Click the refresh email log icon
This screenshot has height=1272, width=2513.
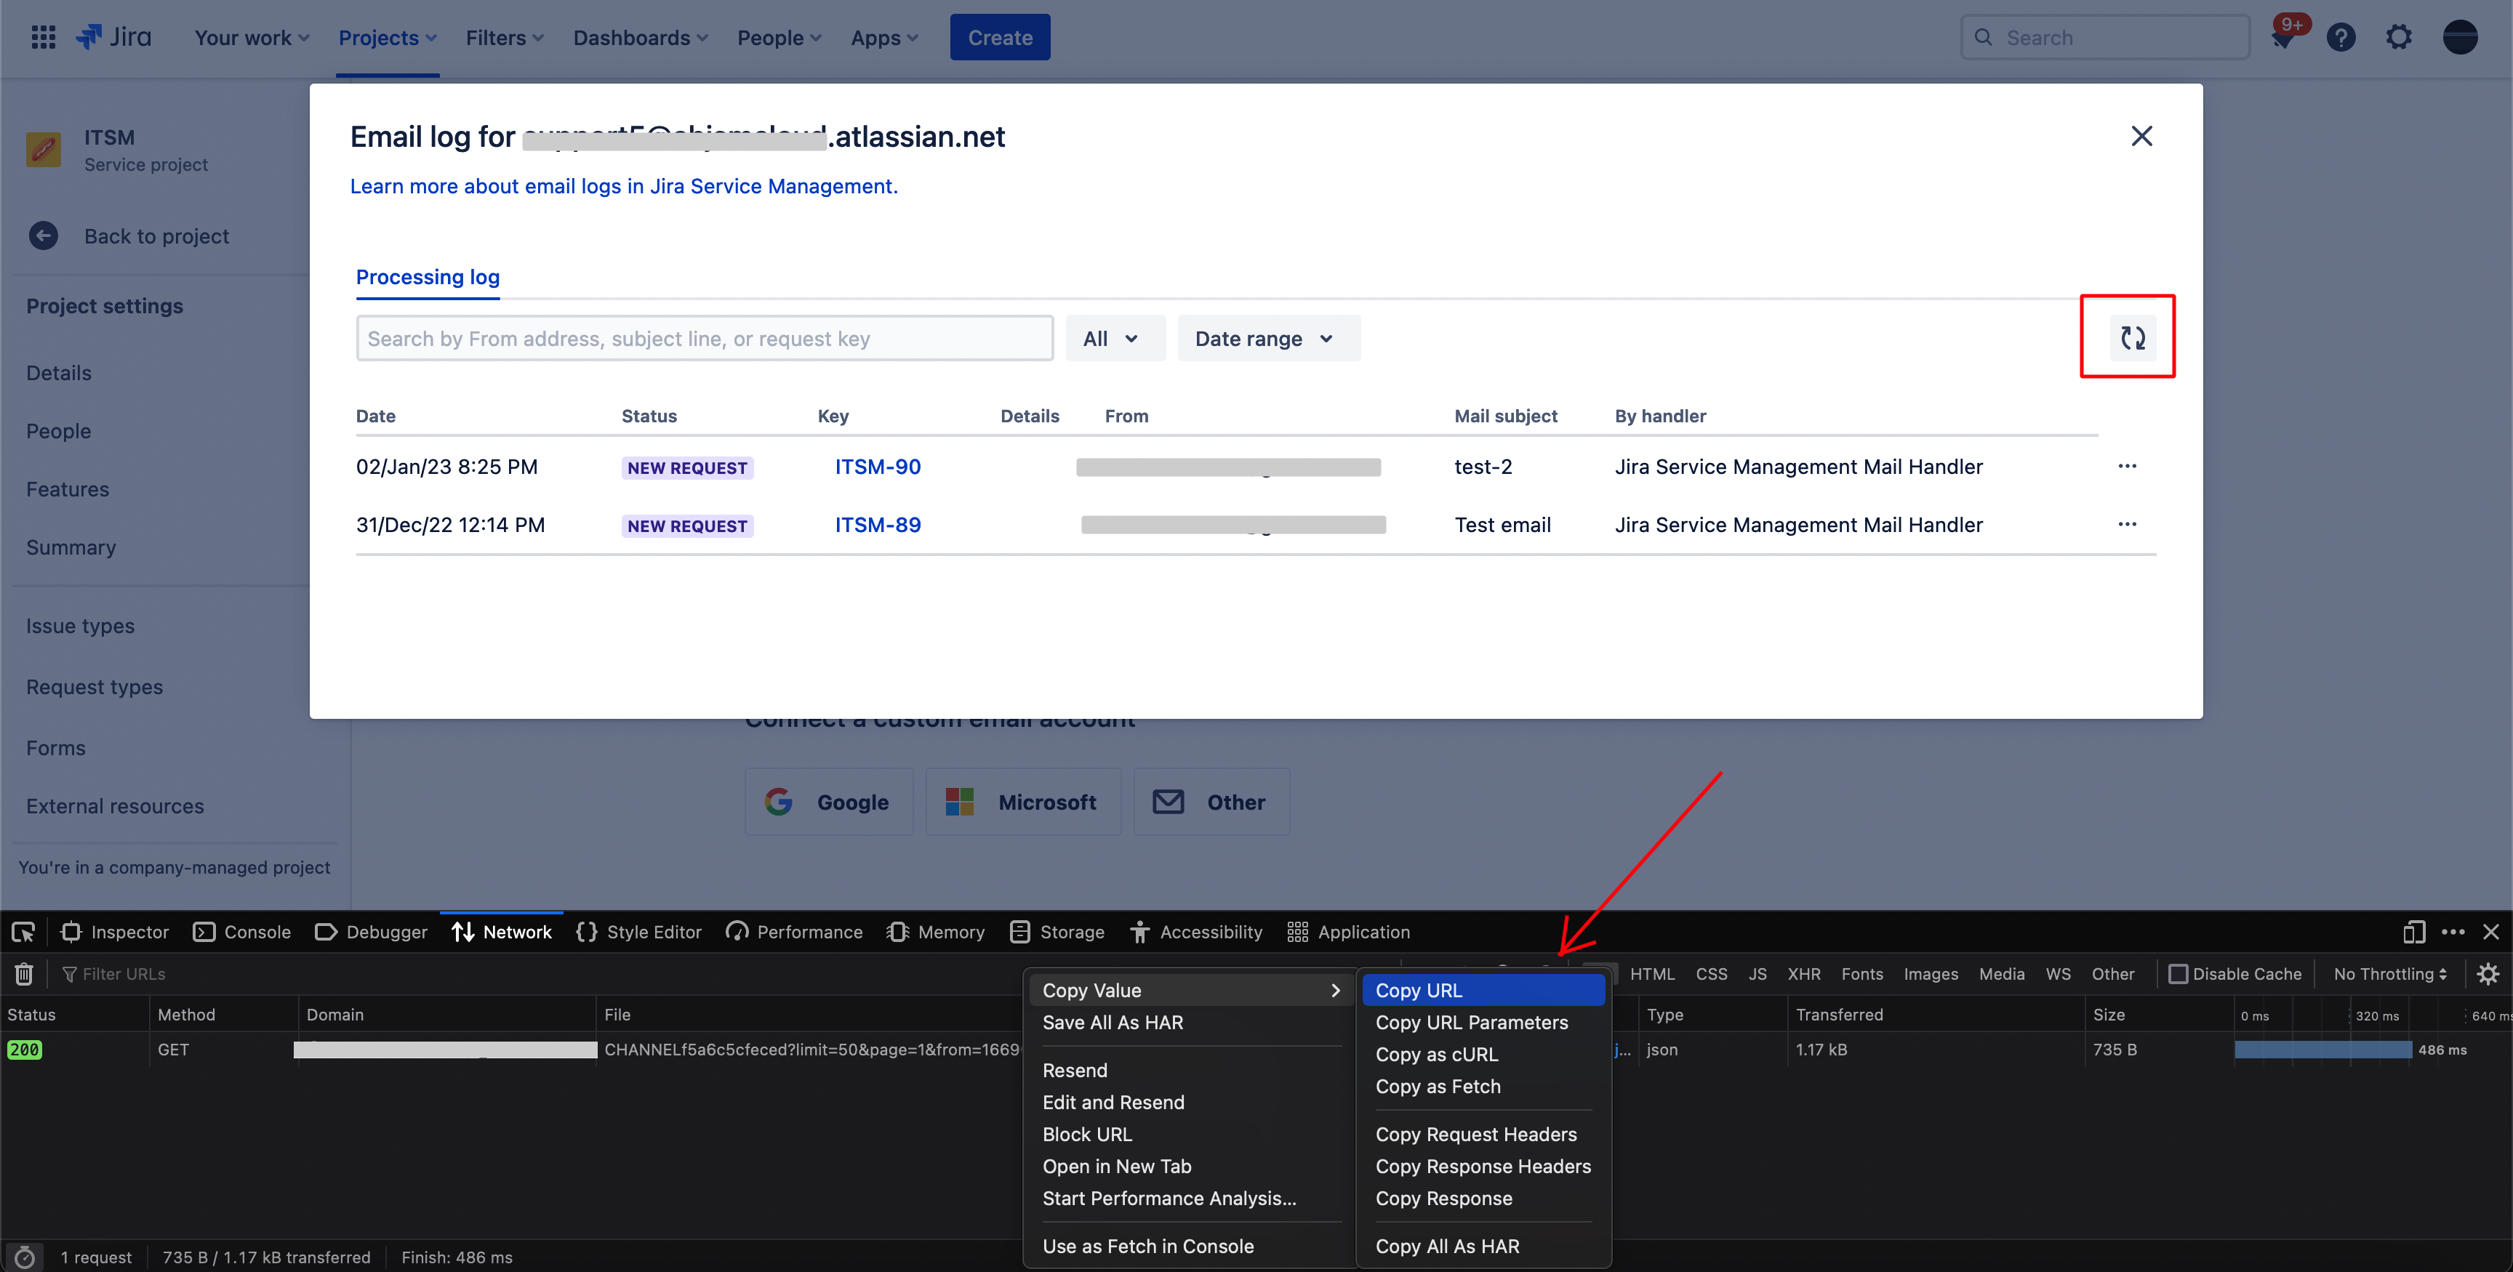pyautogui.click(x=2133, y=337)
